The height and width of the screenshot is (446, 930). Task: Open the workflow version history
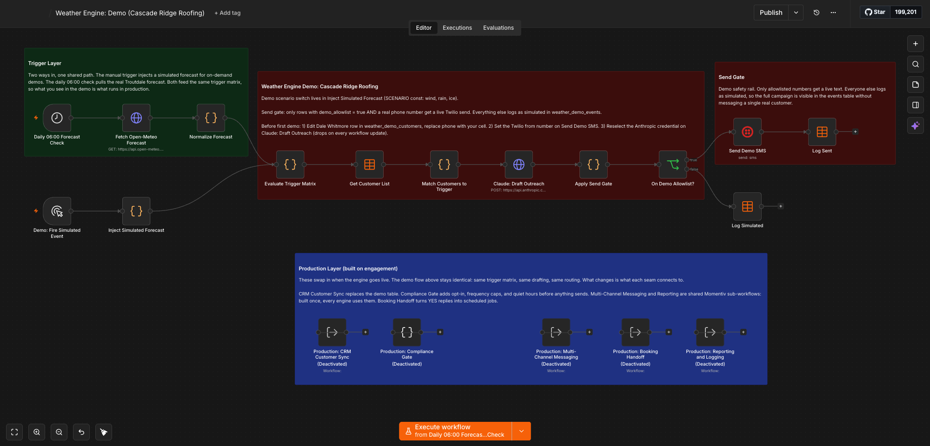(817, 13)
